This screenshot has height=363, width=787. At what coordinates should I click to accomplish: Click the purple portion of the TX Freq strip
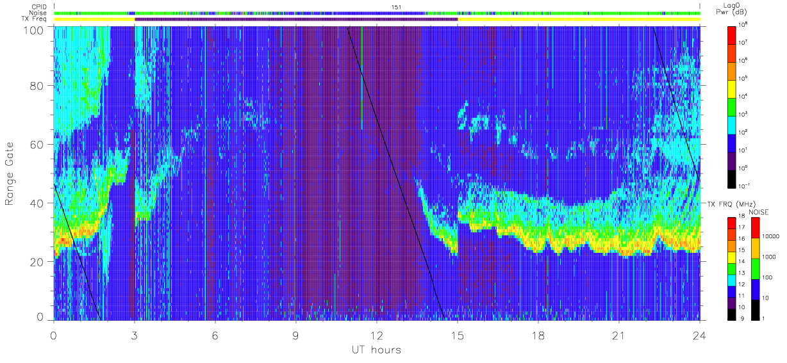[x=296, y=19]
